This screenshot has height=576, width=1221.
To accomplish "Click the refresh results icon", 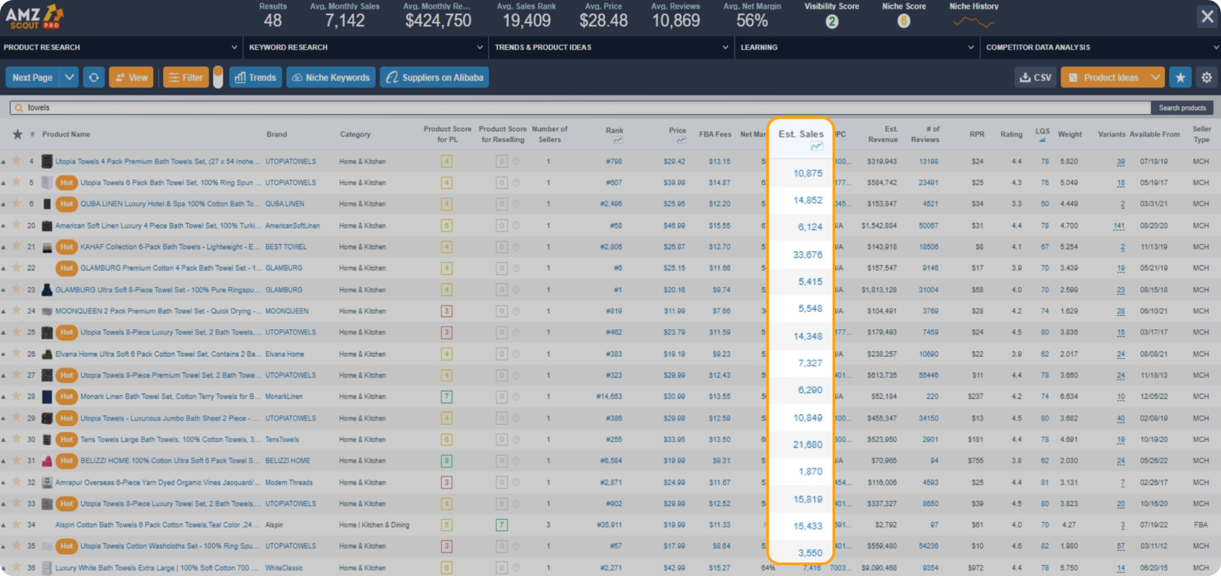I will tap(94, 78).
